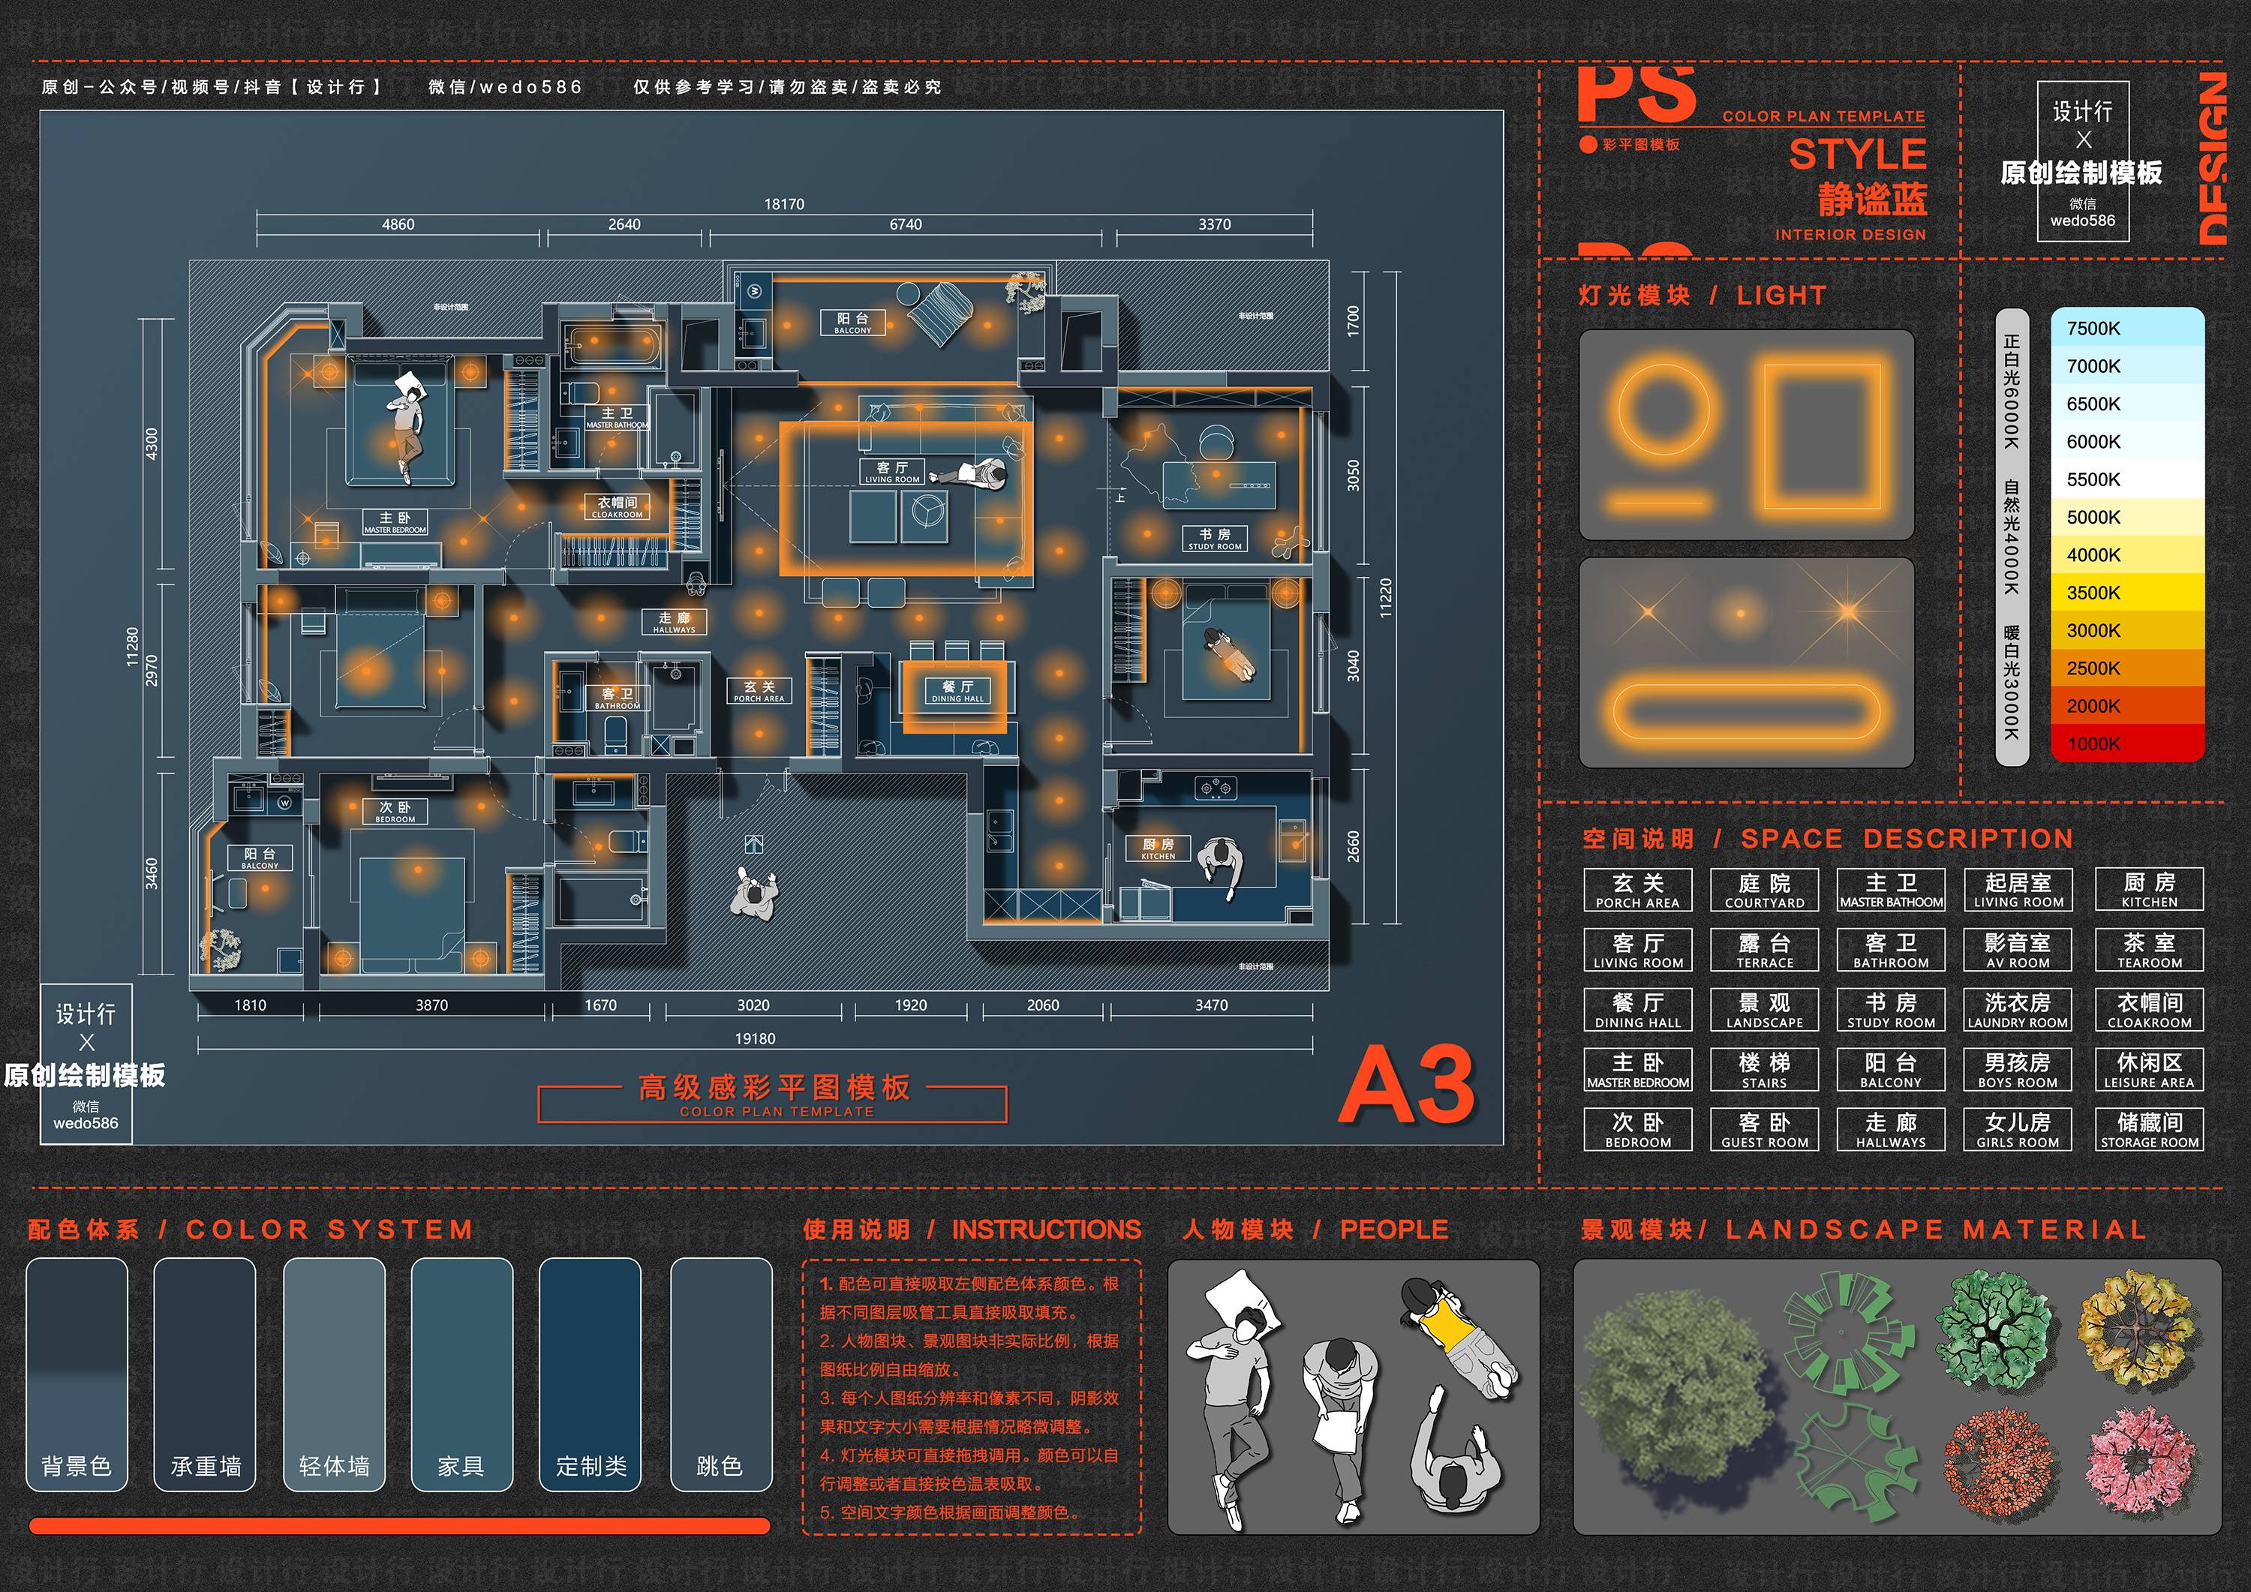Viewport: 2251px width, 1592px height.
Task: Sample the 3500K yellow temperature band
Action: pyautogui.click(x=2127, y=592)
